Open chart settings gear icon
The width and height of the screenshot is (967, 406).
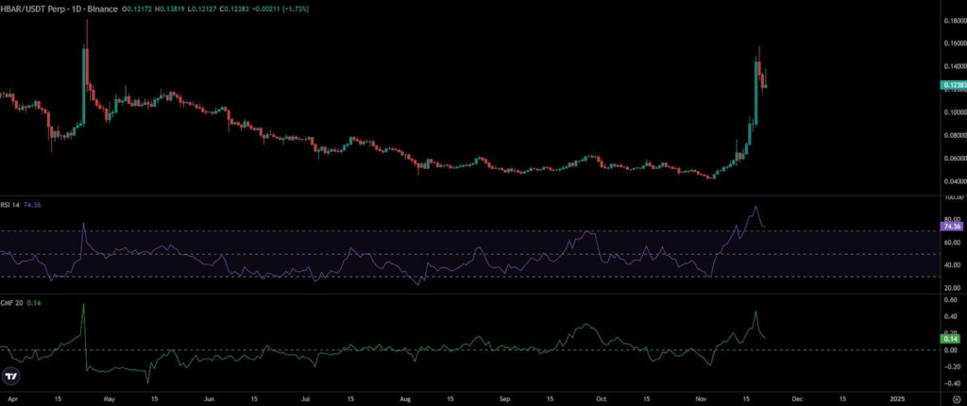(x=957, y=399)
